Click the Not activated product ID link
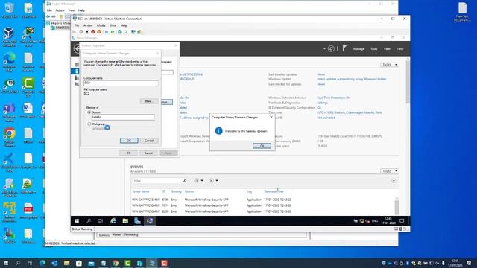The image size is (477, 268). point(326,118)
